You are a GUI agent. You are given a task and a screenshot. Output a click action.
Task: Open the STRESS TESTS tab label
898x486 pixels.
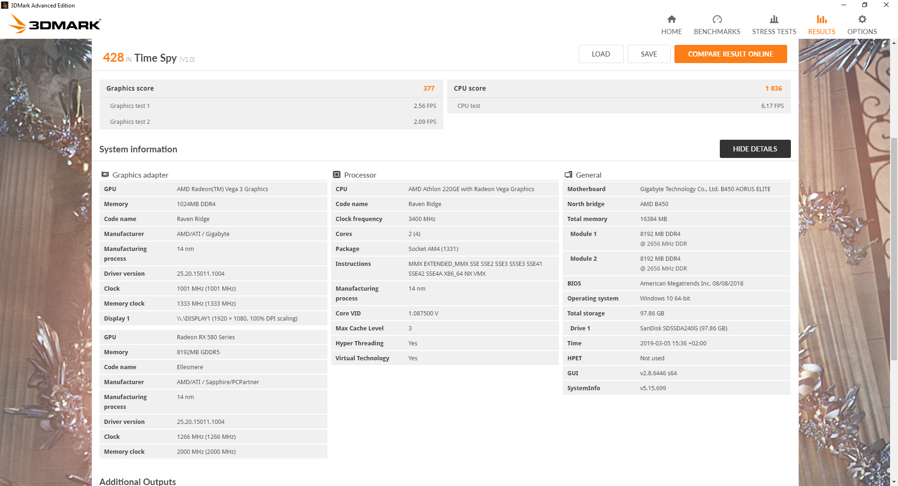point(774,32)
